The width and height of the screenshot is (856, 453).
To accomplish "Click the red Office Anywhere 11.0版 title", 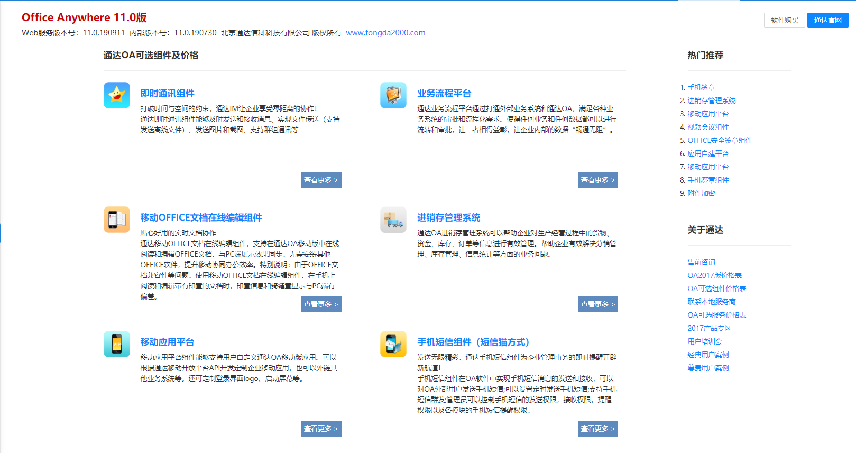I will click(x=84, y=17).
